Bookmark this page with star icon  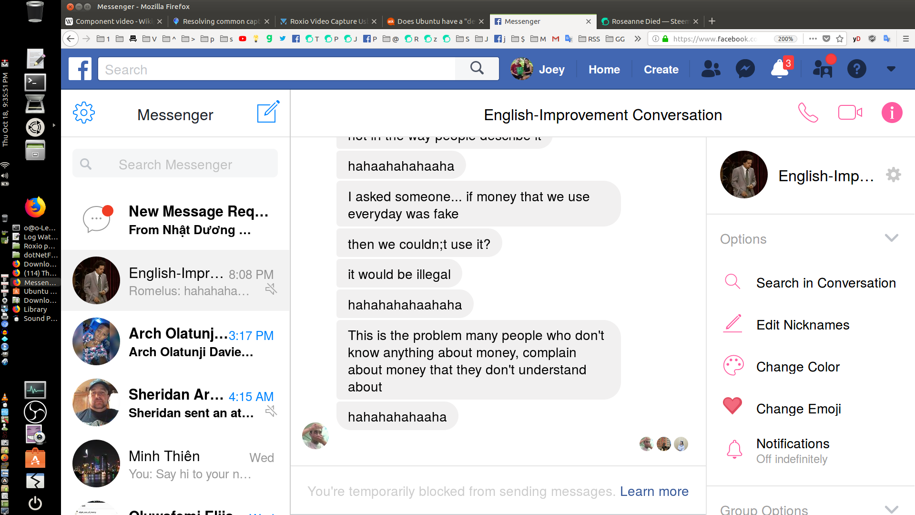840,39
